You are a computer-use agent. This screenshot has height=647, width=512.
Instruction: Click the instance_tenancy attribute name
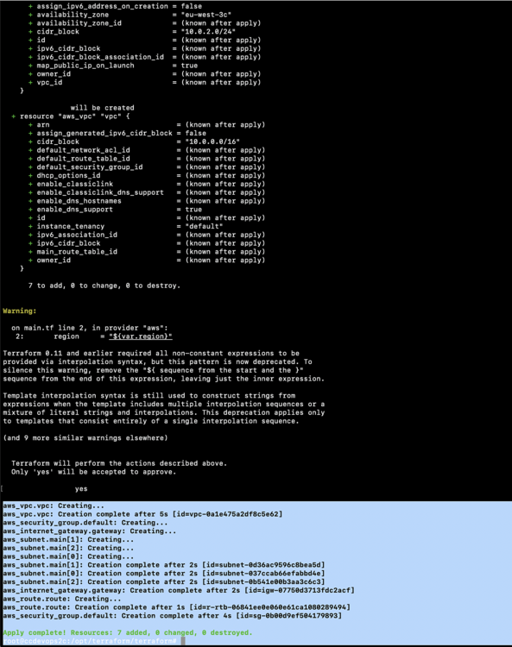pyautogui.click(x=71, y=226)
